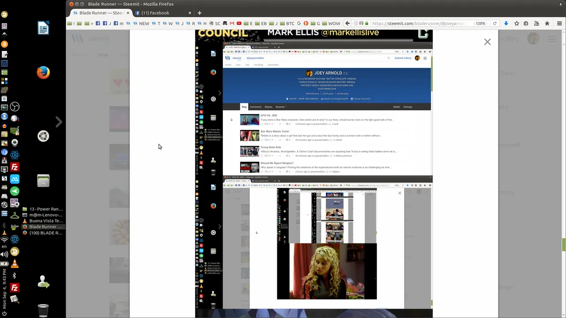The image size is (566, 318).
Task: Click the YouTube toolbar icon
Action: coord(536,23)
